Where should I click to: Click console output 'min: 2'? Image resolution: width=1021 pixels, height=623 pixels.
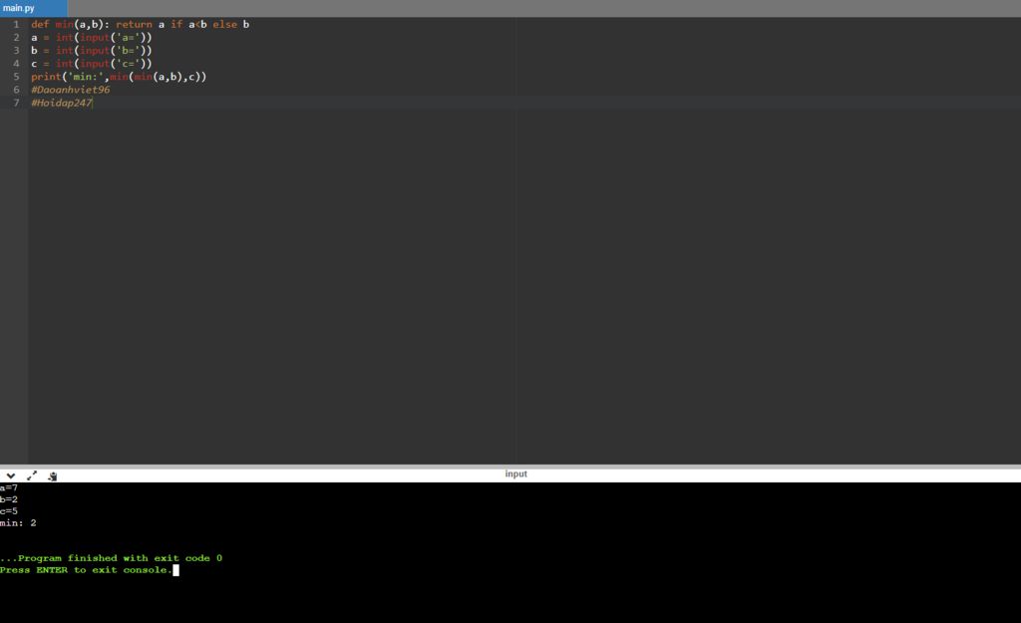tap(18, 523)
